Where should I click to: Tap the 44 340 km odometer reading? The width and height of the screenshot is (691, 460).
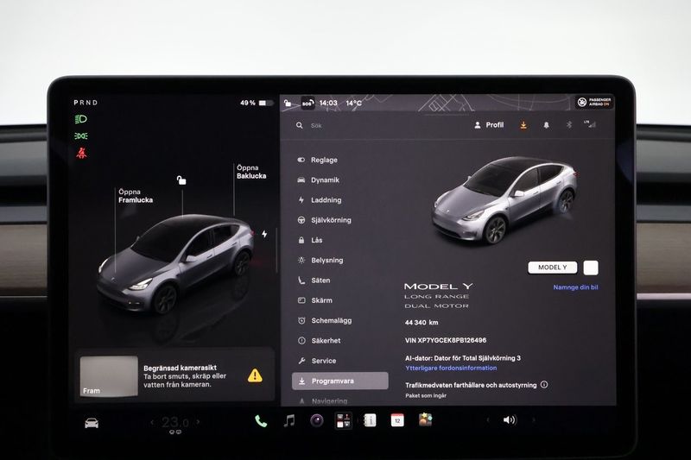[422, 323]
